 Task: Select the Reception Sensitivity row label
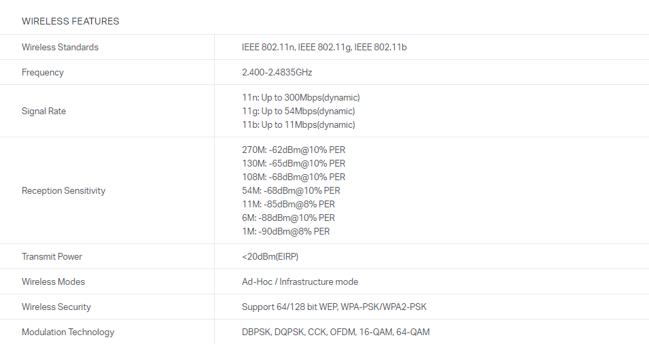point(63,190)
